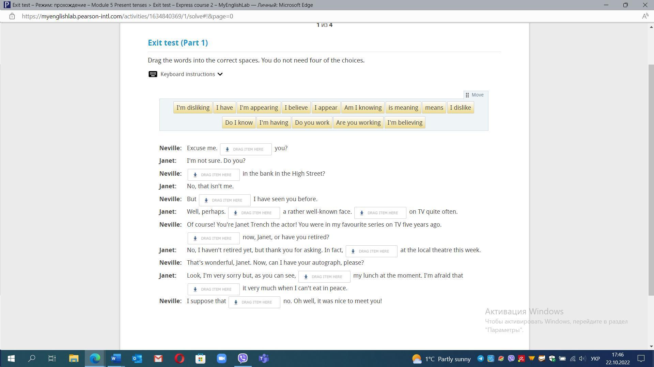Click the page URL in address bar
The width and height of the screenshot is (654, 367).
pyautogui.click(x=127, y=16)
